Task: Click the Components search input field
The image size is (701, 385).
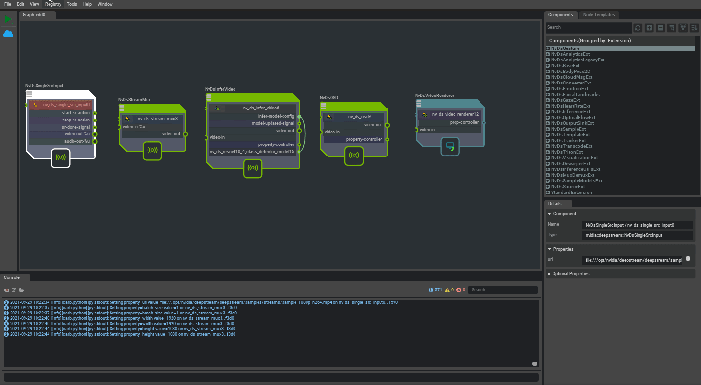Action: [588, 28]
